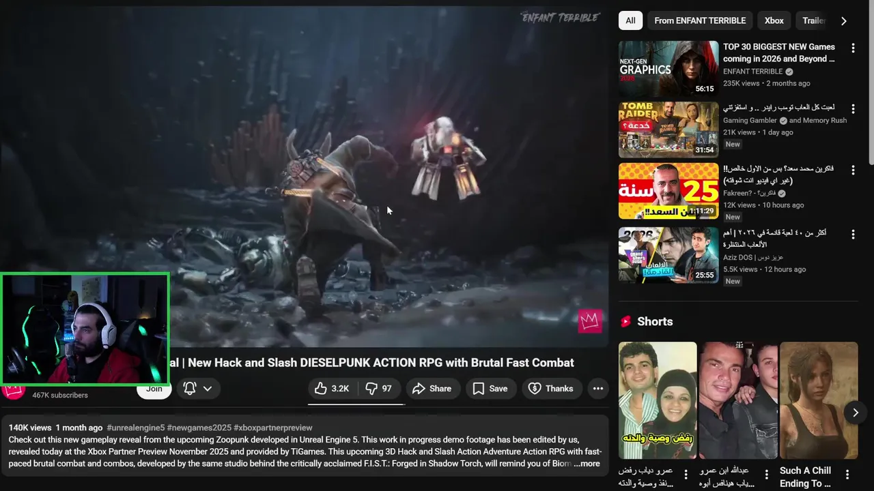Click the pink crown channel watermark in video
Image resolution: width=874 pixels, height=491 pixels.
(590, 321)
